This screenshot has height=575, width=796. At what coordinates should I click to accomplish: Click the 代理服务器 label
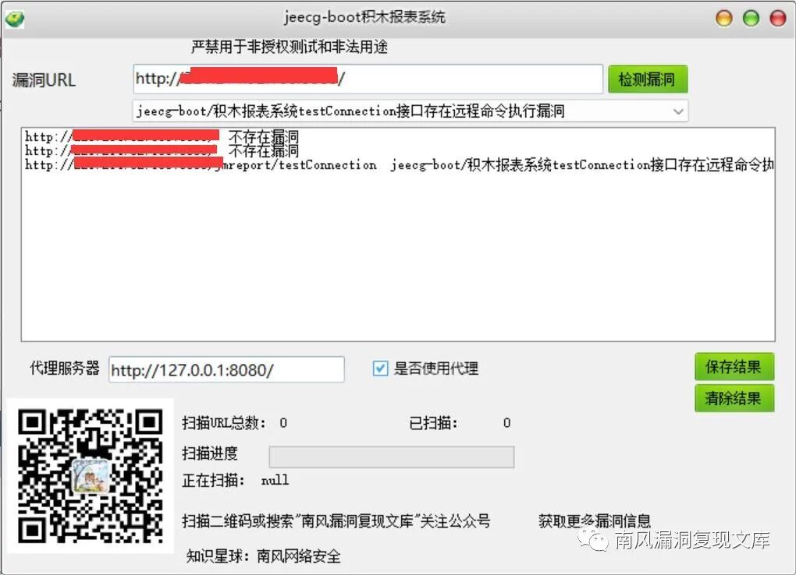(x=65, y=368)
